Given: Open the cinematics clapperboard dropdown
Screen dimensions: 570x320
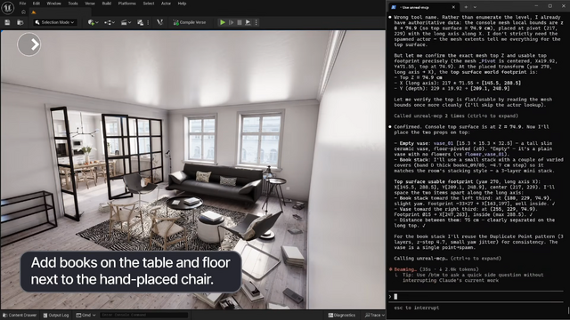Looking at the screenshot, I should pos(126,22).
